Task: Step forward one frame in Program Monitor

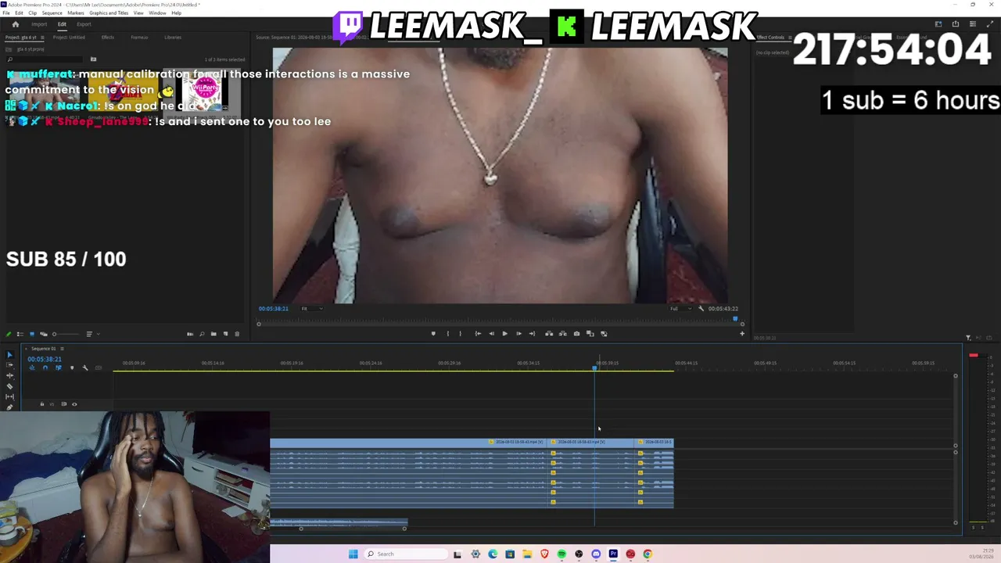Action: click(518, 334)
